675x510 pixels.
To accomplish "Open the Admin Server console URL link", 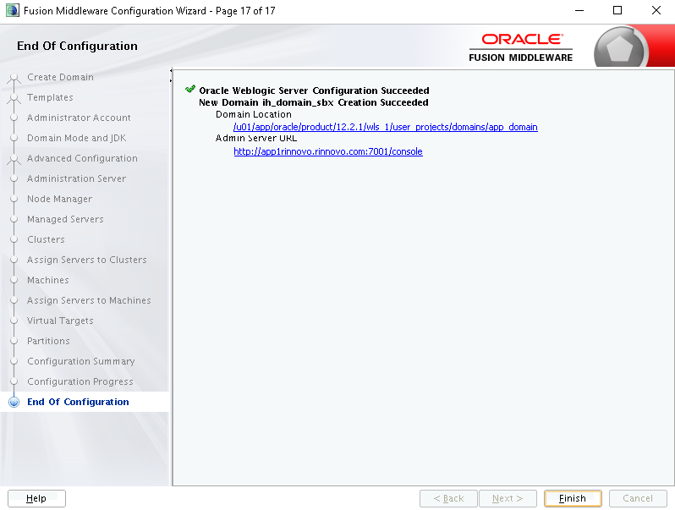I will point(328,151).
